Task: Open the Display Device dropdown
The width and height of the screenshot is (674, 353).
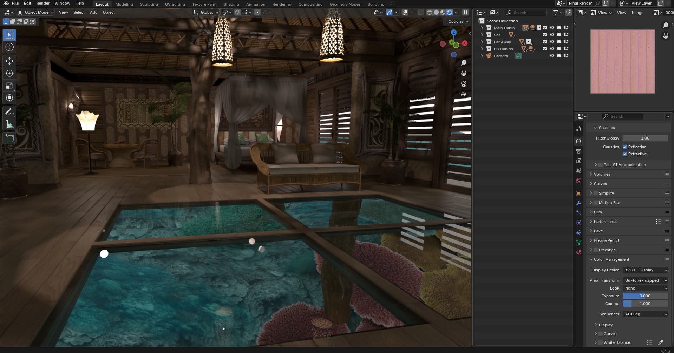Action: click(x=645, y=270)
